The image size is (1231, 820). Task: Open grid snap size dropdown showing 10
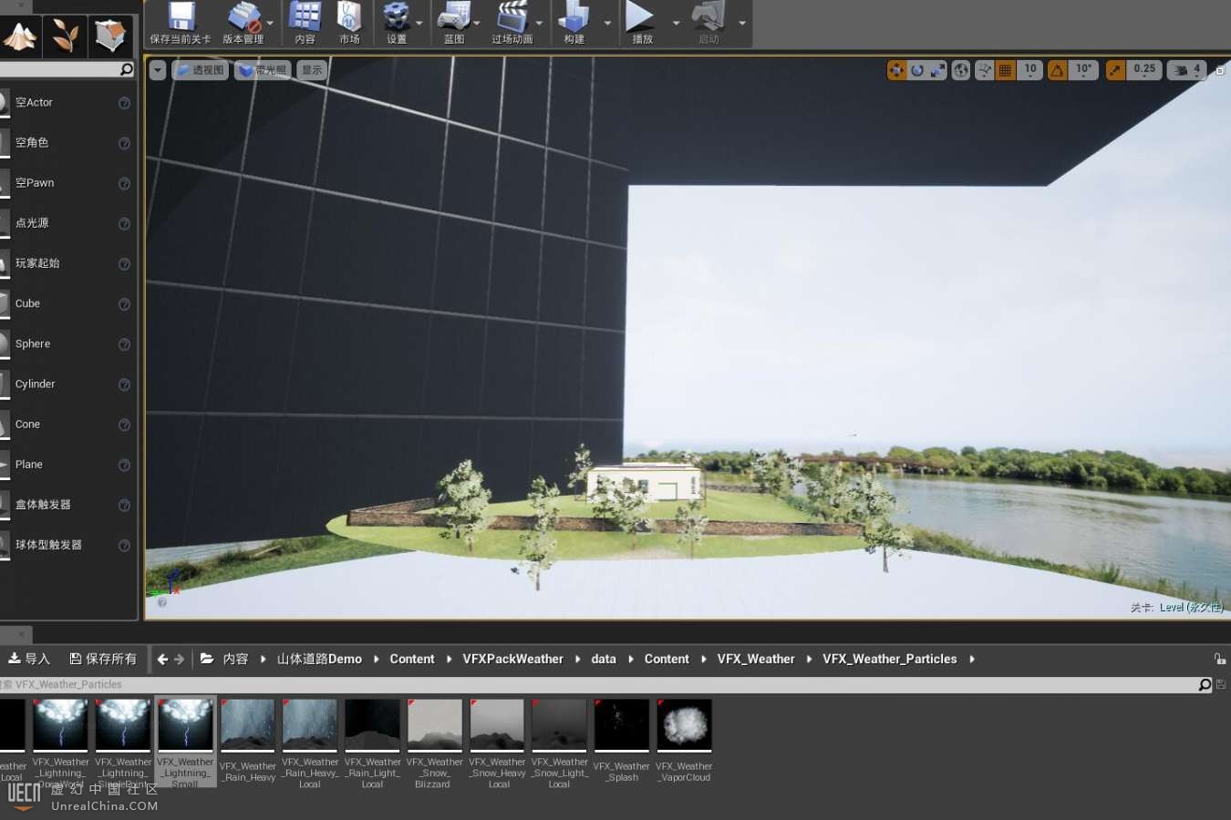click(1030, 70)
